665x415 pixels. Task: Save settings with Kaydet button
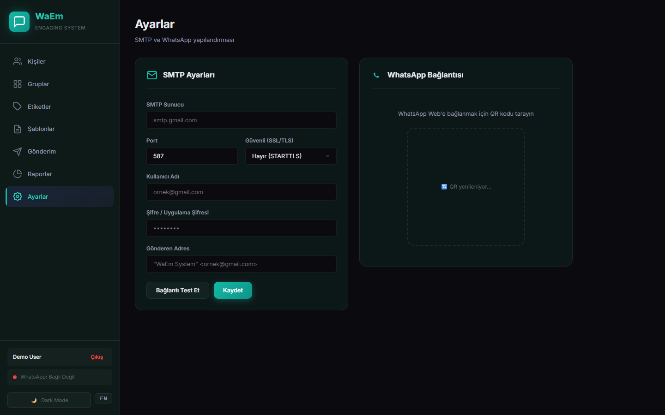pos(233,290)
